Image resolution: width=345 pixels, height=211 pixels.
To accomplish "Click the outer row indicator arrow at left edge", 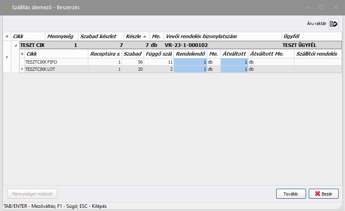I will pos(6,57).
